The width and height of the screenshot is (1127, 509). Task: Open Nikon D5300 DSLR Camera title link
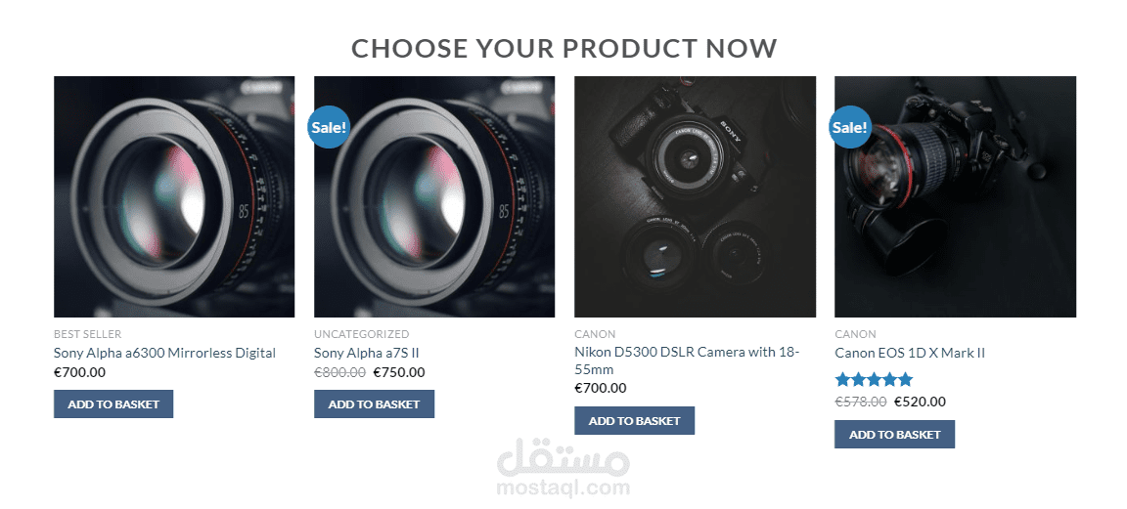(687, 361)
